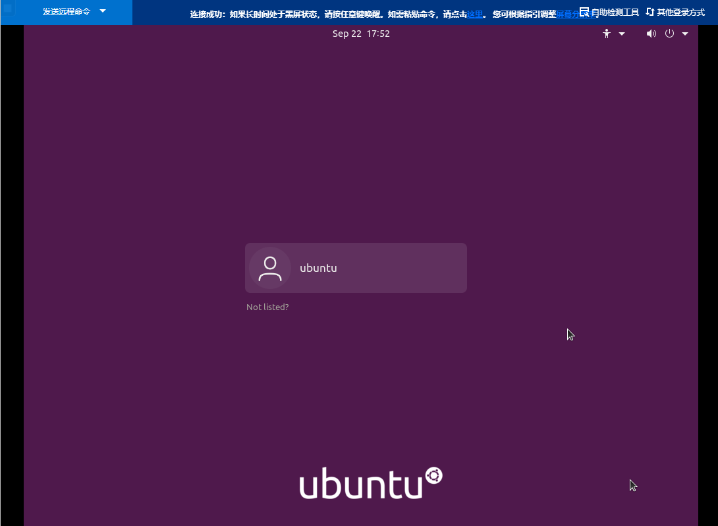The image size is (718, 526).
Task: Click the volume speaker icon
Action: (x=651, y=34)
